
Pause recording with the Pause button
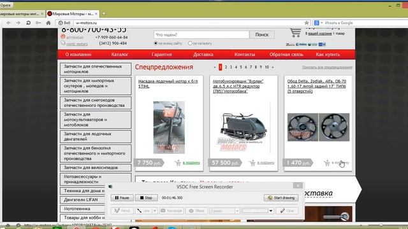pyautogui.click(x=122, y=198)
